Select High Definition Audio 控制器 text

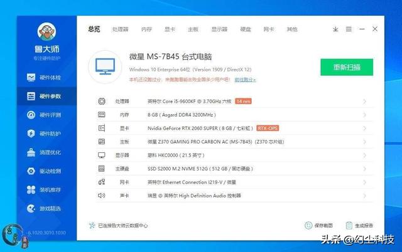(x=194, y=196)
